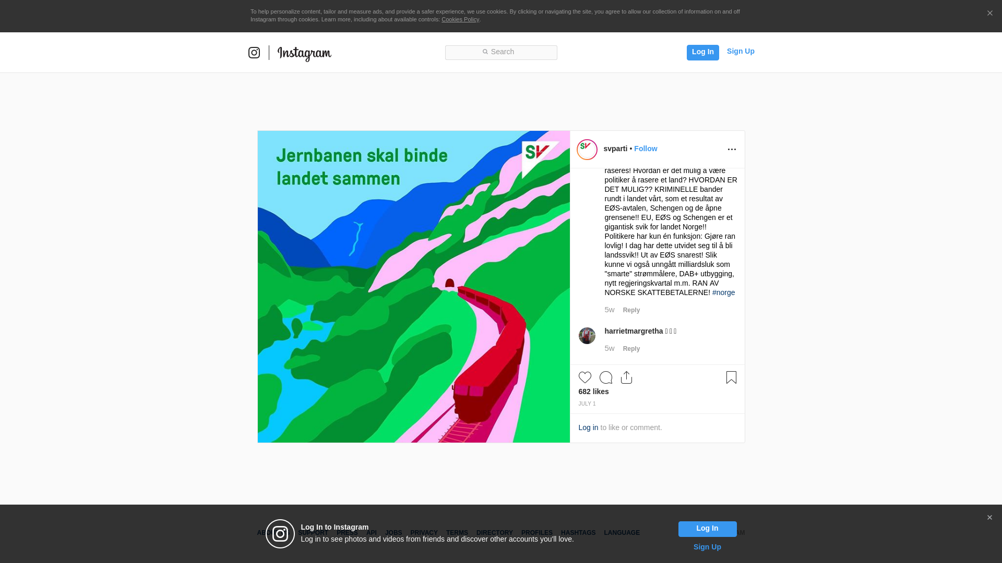
Task: Reply to harrietmargretha's comment
Action: click(x=631, y=349)
